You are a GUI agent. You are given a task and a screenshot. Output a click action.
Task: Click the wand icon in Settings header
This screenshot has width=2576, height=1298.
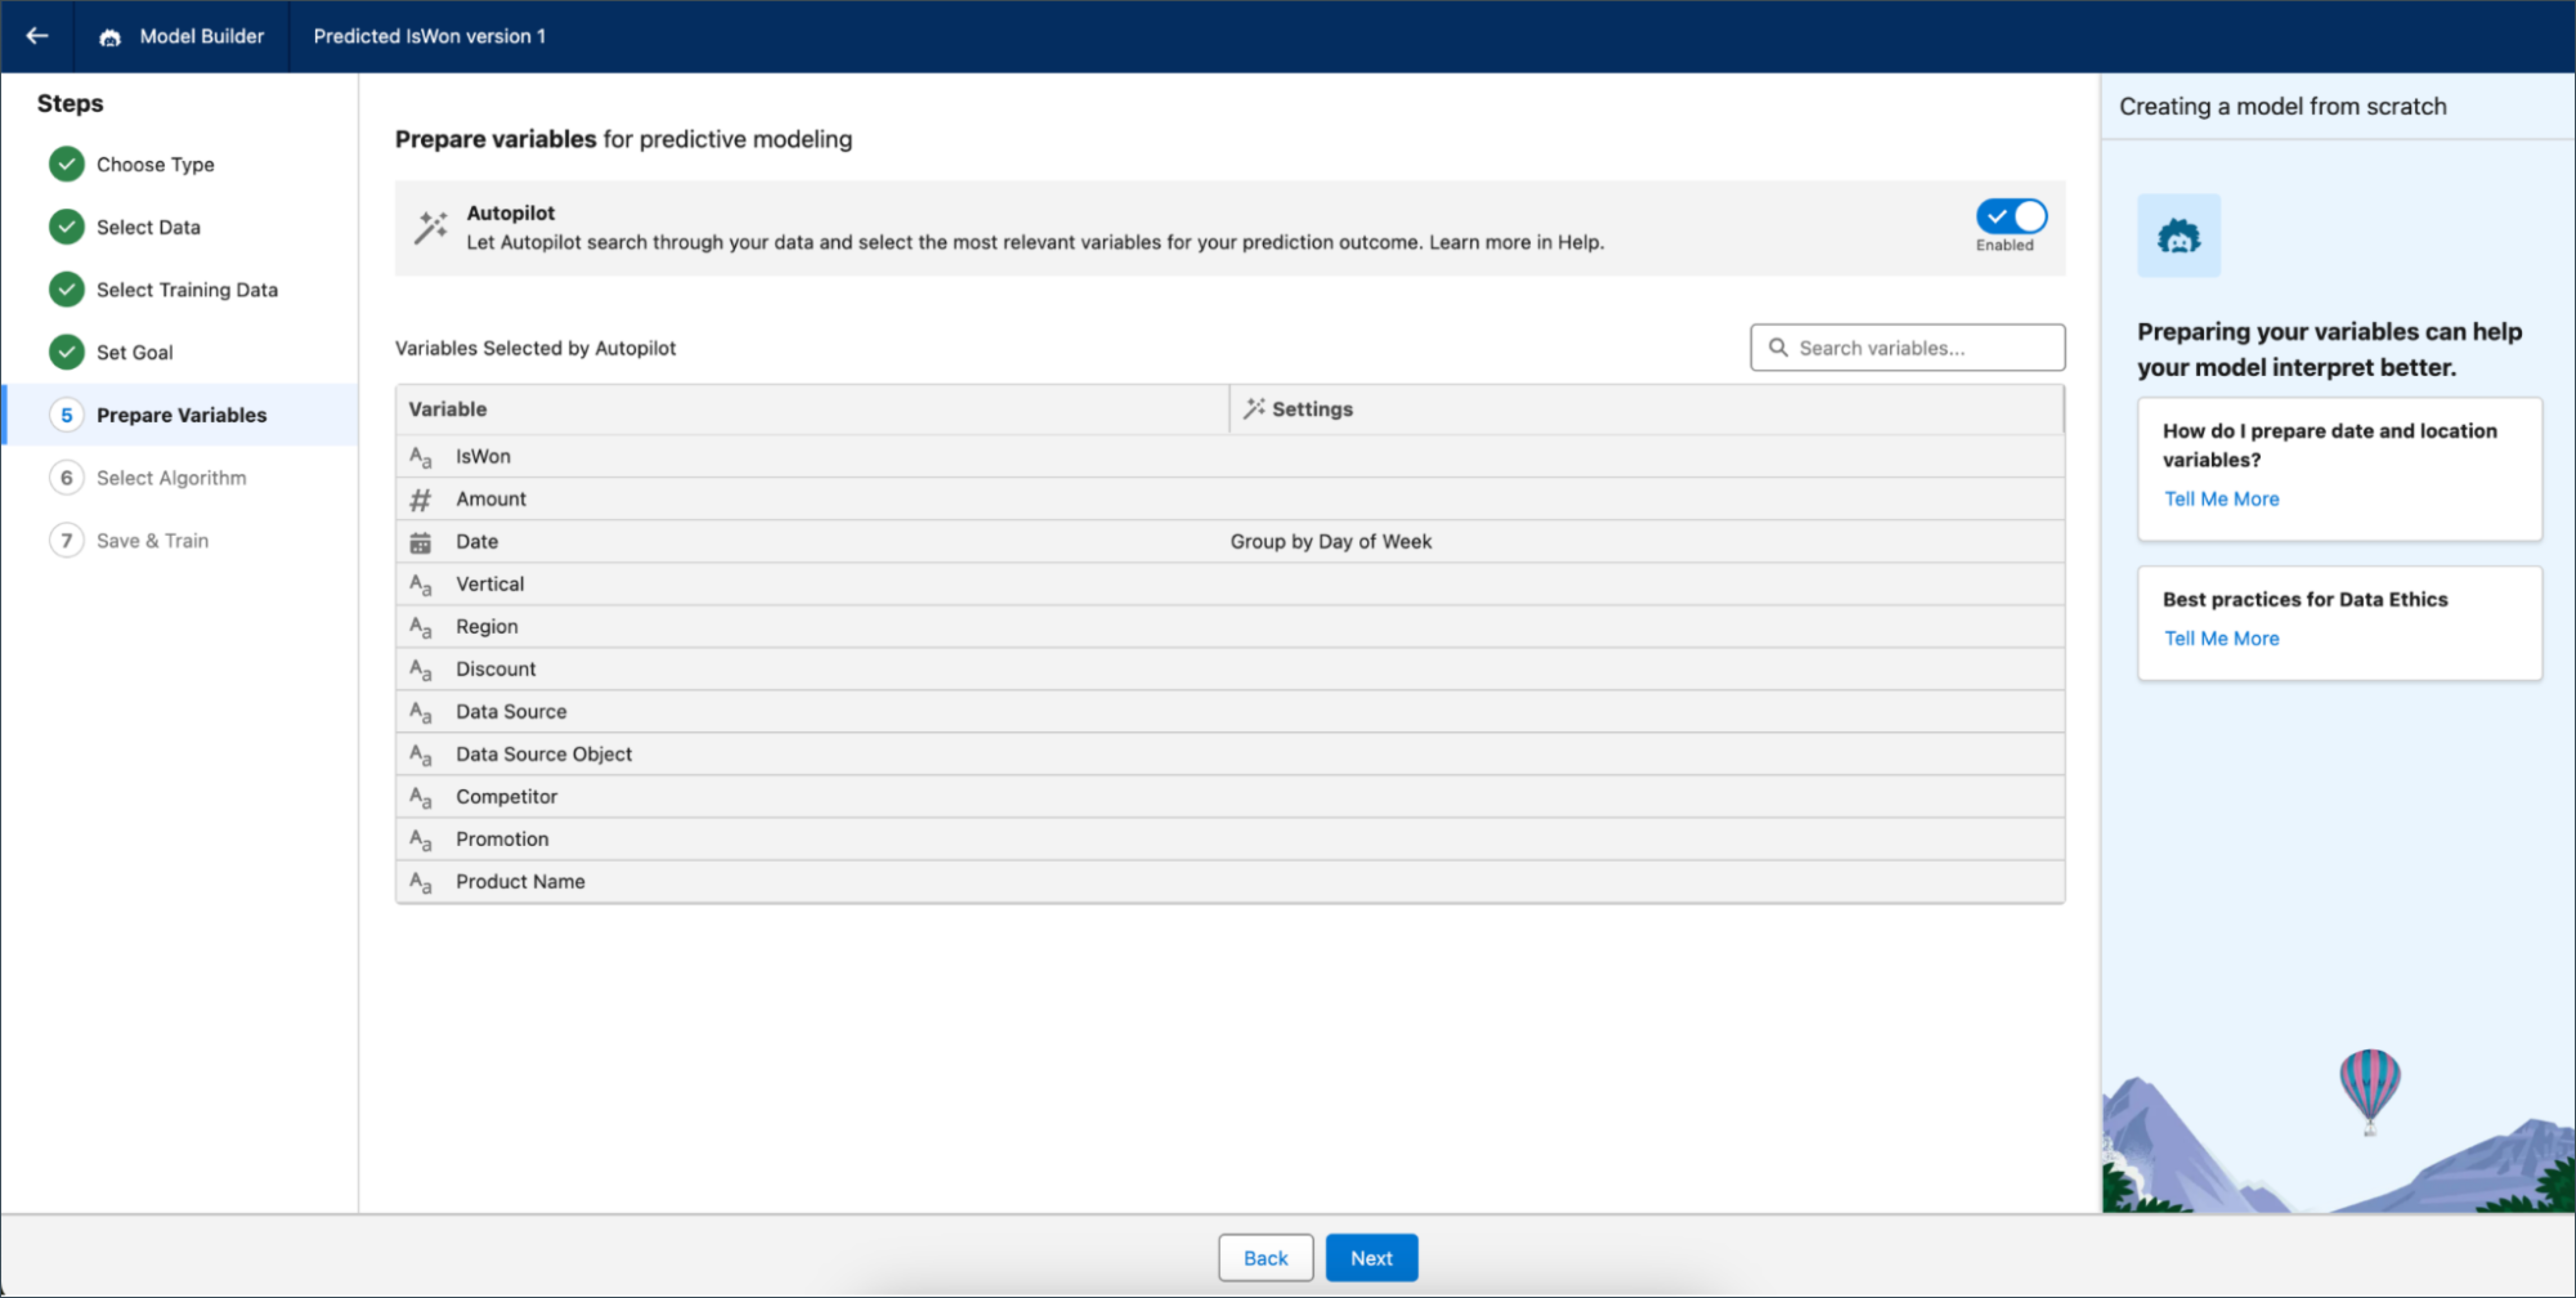pyautogui.click(x=1254, y=408)
